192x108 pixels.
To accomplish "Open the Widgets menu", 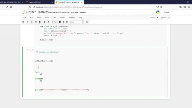I will (71, 17).
